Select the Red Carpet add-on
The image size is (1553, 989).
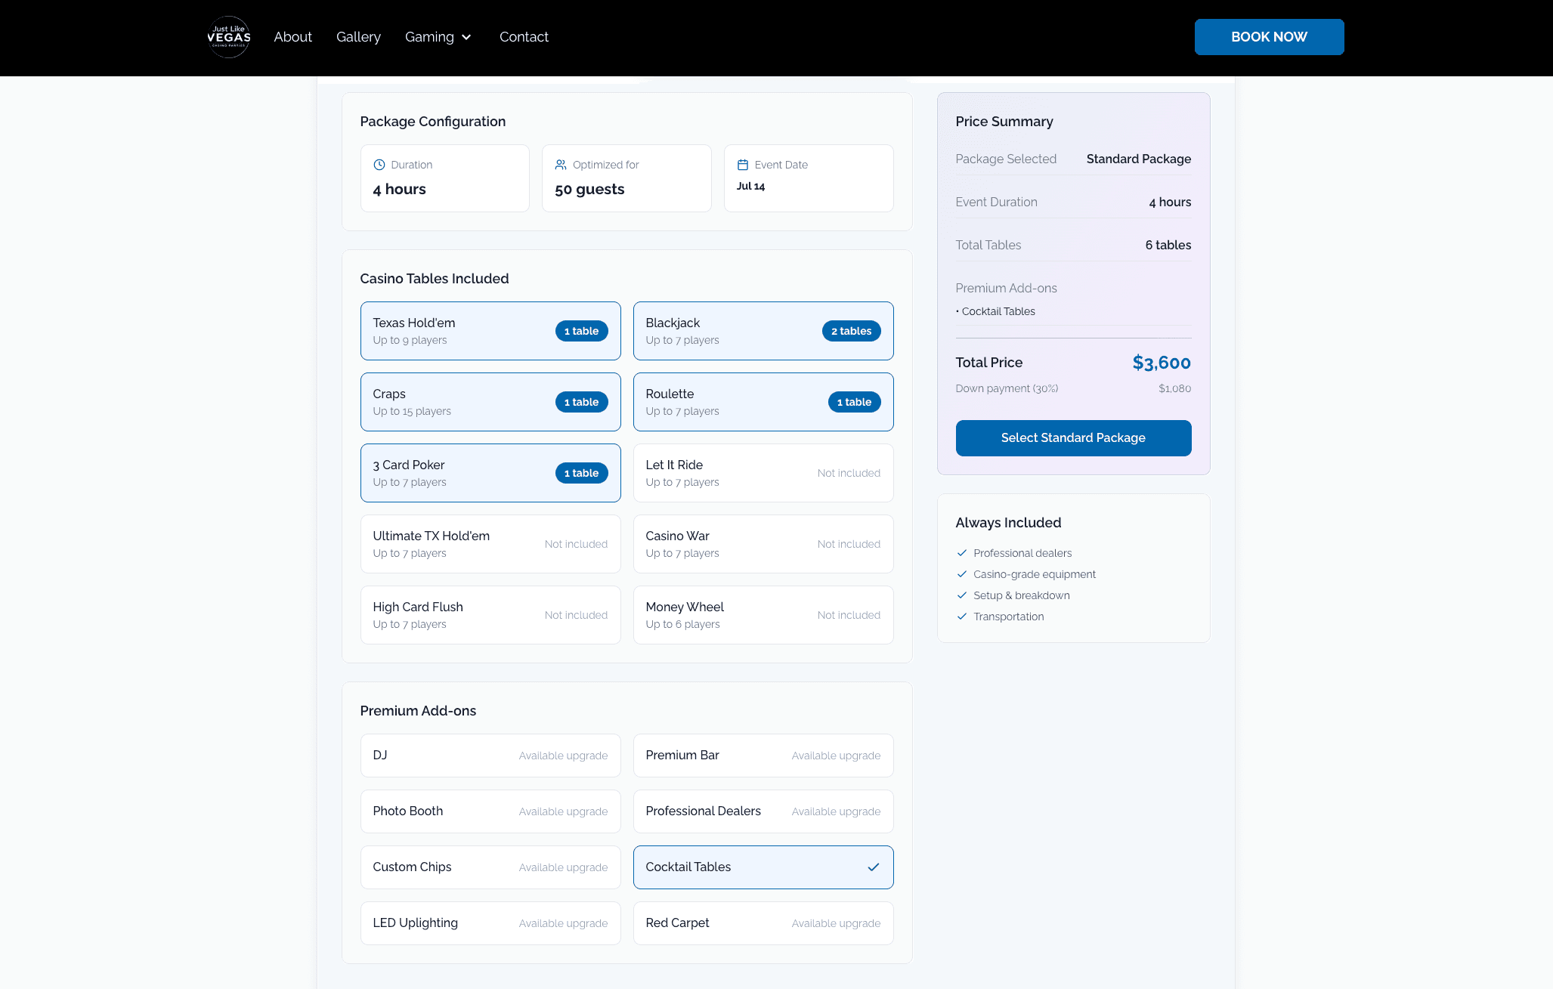pyautogui.click(x=763, y=923)
